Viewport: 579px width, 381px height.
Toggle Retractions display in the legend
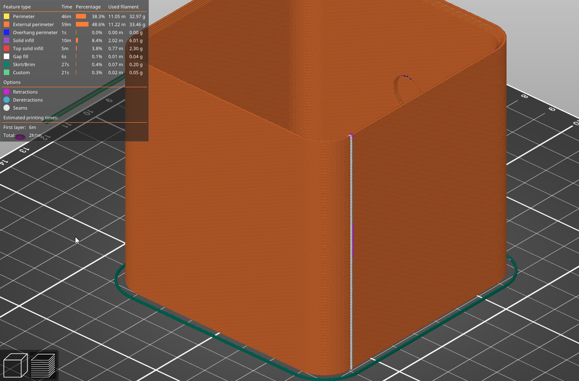26,92
